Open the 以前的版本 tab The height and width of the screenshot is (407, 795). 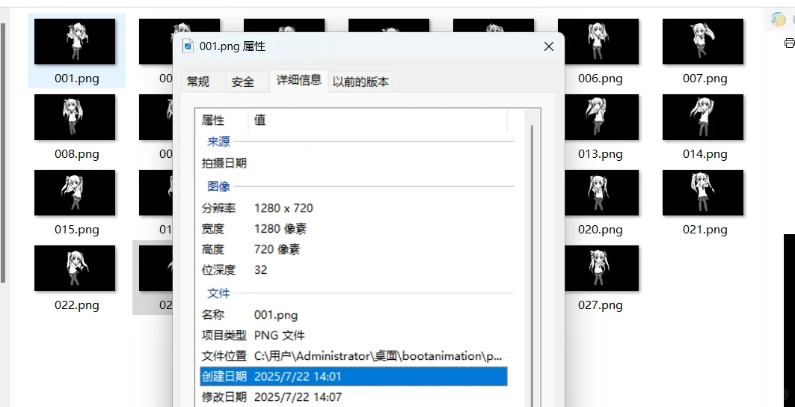360,82
